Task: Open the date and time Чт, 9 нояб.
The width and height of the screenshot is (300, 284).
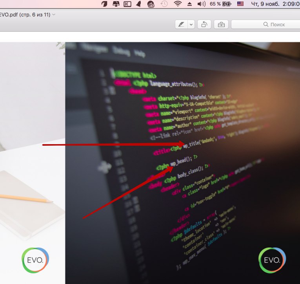Action: tap(276, 4)
